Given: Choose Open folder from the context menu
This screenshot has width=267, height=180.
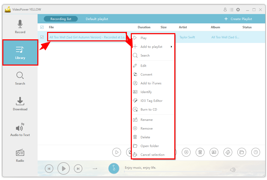Looking at the screenshot, I should 153,146.
